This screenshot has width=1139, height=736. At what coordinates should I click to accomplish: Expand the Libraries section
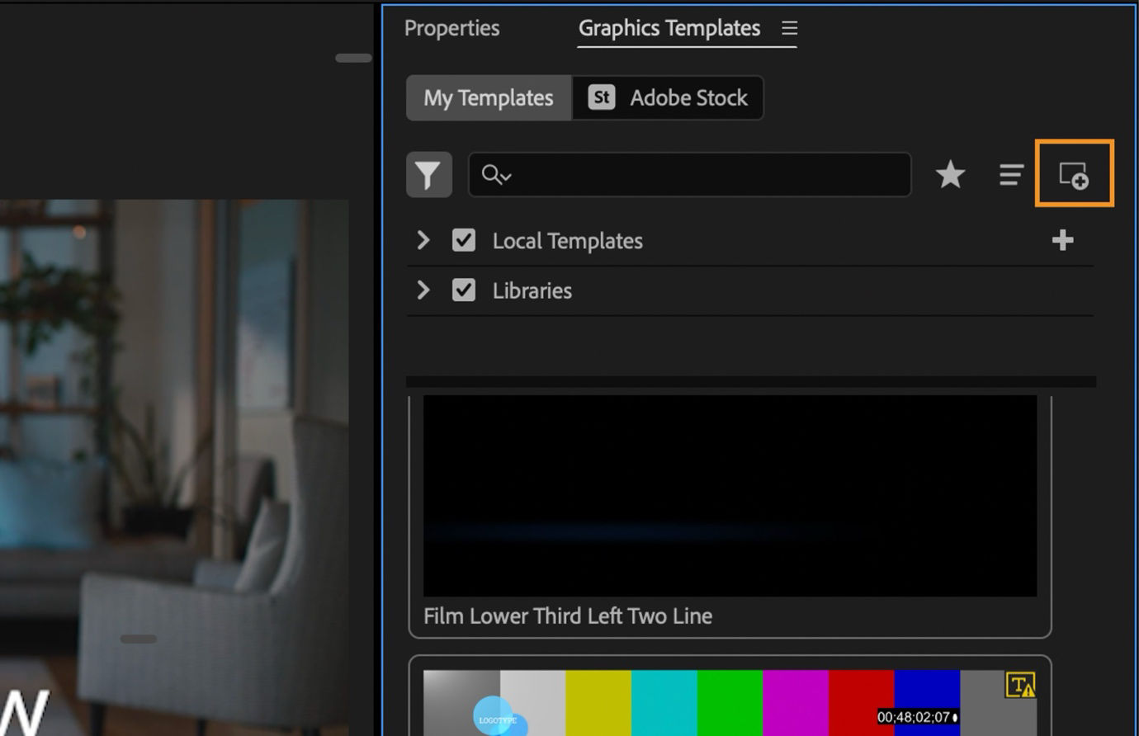423,290
